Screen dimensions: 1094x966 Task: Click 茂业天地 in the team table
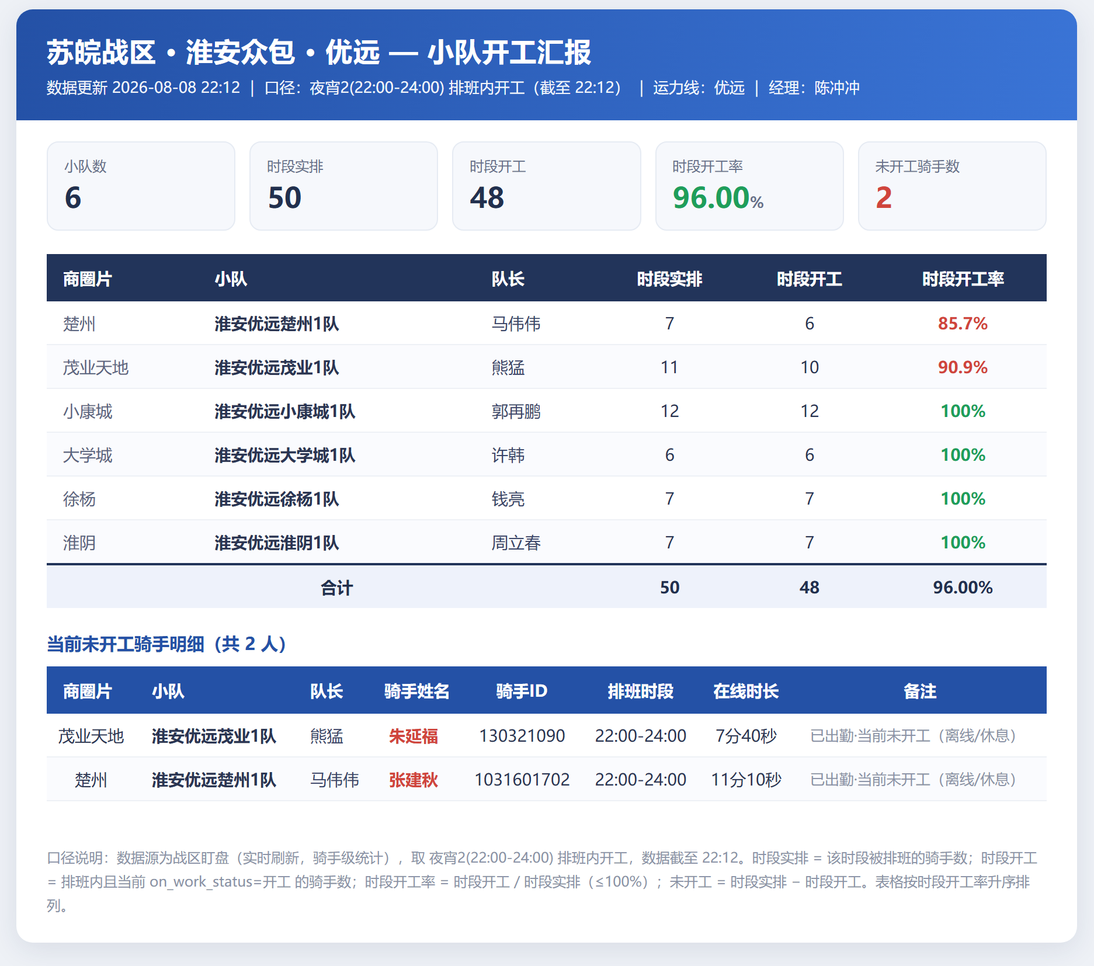coord(95,367)
